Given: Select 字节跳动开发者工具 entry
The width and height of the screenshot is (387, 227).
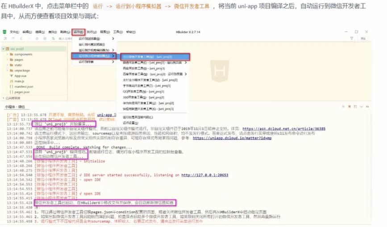Looking at the screenshot, I should coord(154,86).
